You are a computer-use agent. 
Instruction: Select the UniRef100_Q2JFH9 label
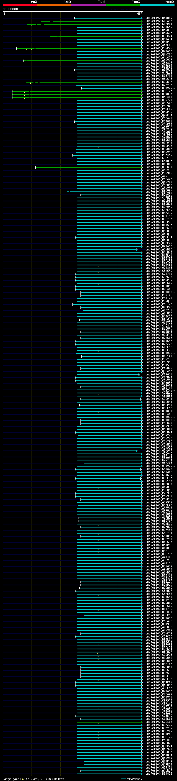pos(158,761)
